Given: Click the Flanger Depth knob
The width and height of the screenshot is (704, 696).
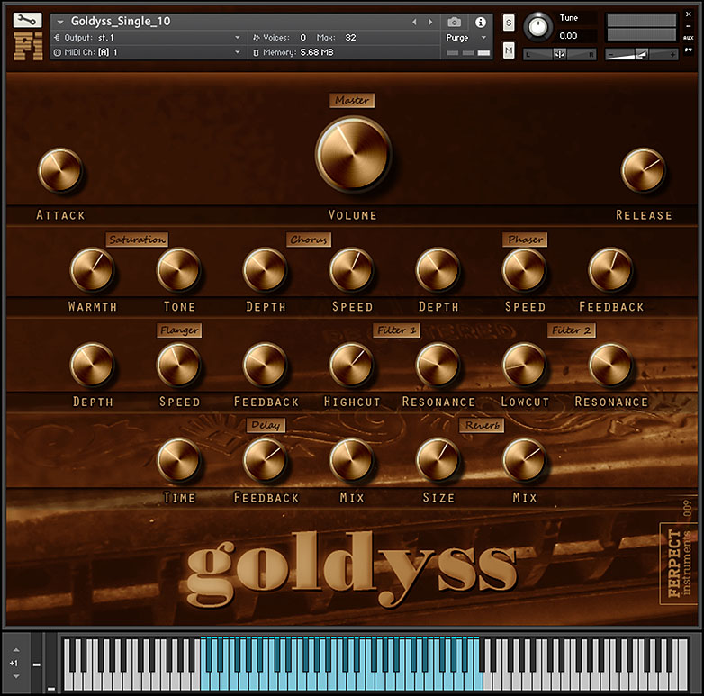Looking at the screenshot, I should click(92, 365).
